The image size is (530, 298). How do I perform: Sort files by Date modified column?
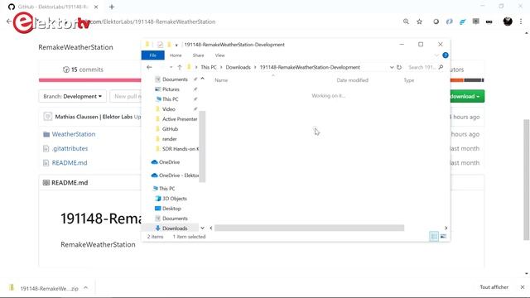(352, 80)
